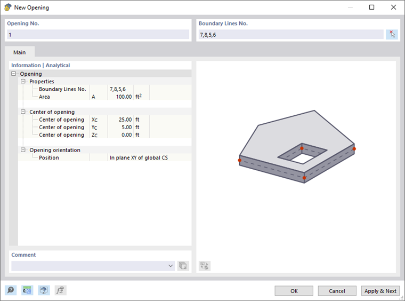Click the opening preview 3D graphic
This screenshot has height=301, width=405.
[297, 147]
